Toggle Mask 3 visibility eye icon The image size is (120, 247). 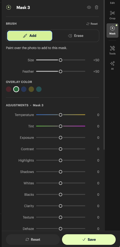89,7
